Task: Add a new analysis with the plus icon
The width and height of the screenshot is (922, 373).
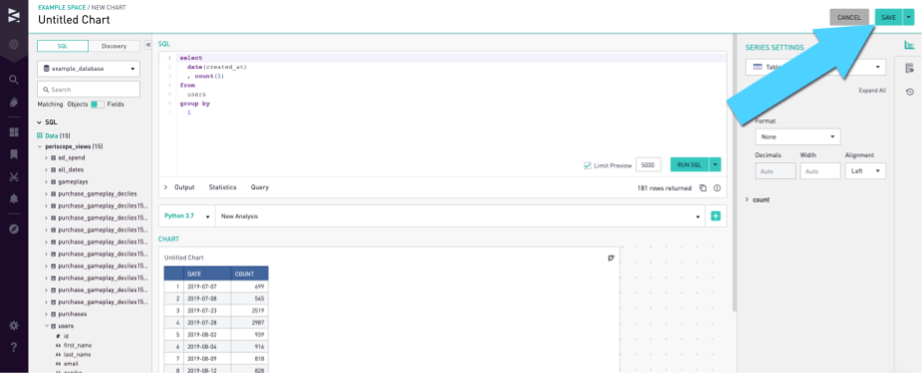Action: [x=716, y=216]
